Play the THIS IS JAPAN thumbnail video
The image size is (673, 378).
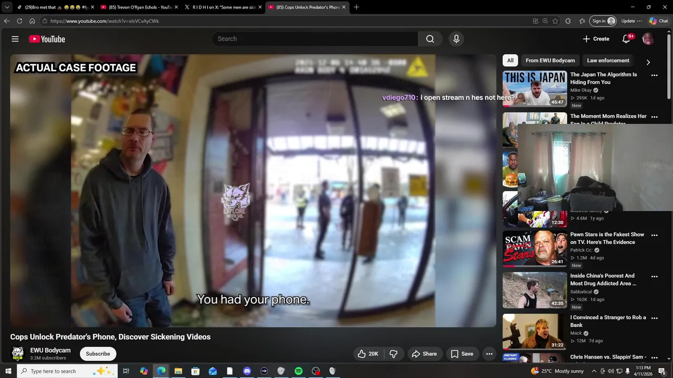[x=535, y=89]
